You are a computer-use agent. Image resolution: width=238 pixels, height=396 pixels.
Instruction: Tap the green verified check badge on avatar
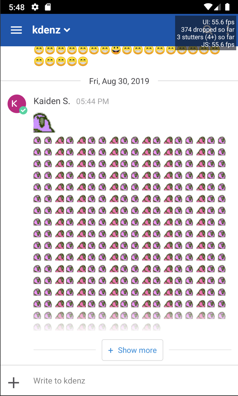23,110
